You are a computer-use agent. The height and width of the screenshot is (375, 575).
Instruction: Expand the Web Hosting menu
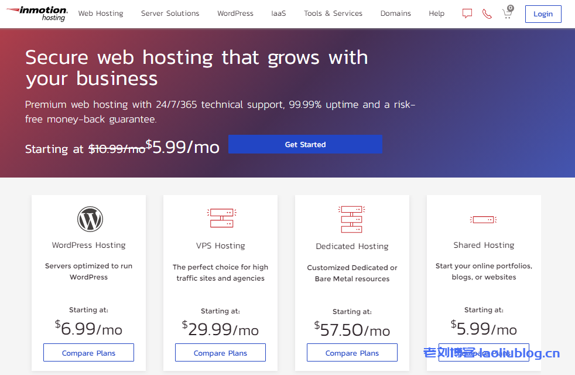pos(101,13)
